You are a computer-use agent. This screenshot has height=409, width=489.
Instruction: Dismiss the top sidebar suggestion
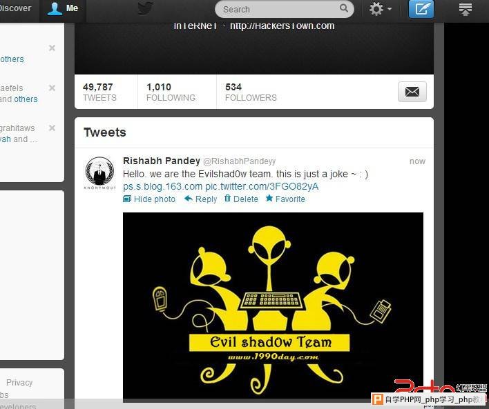coord(52,48)
